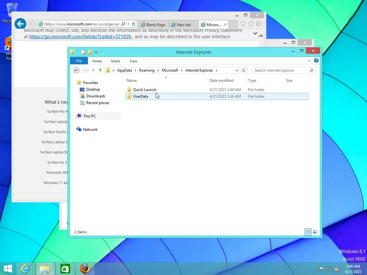Sort by the Size column header
Viewport: 367px width, 275px height.
coord(289,81)
